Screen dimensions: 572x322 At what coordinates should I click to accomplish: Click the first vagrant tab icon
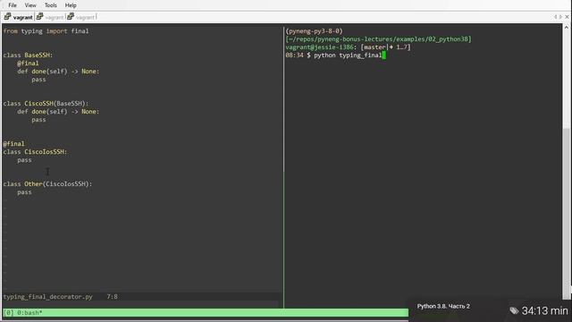point(7,16)
